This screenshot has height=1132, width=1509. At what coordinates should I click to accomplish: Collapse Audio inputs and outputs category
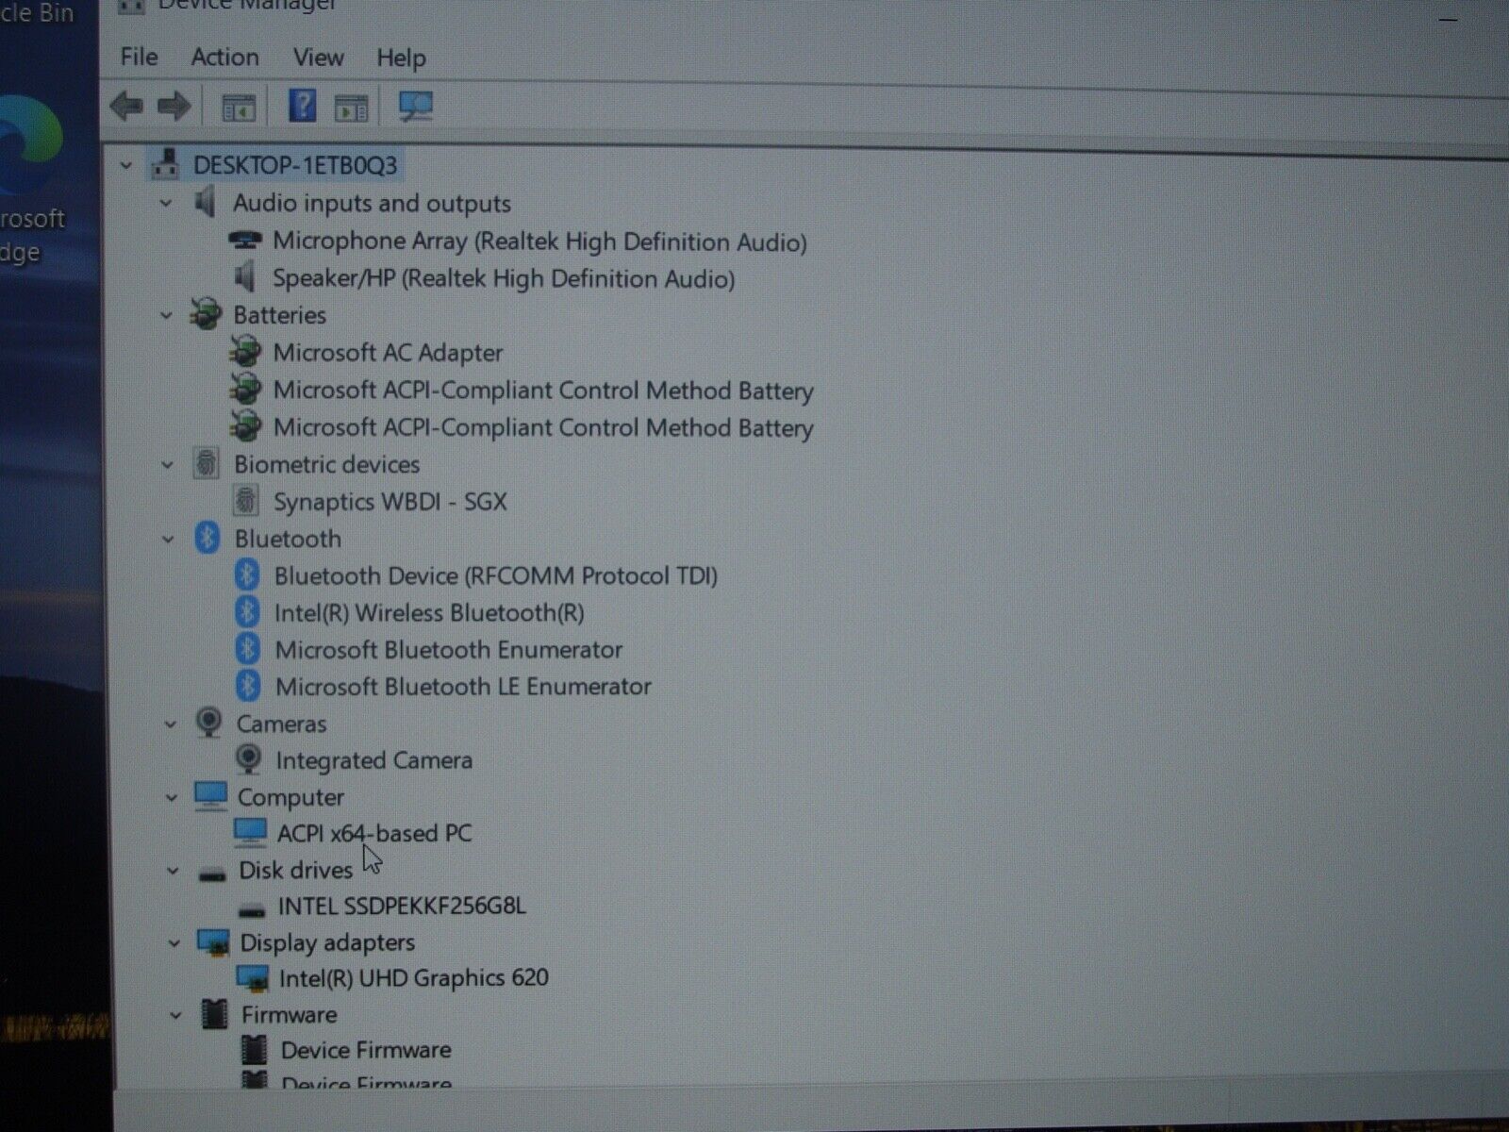(166, 204)
